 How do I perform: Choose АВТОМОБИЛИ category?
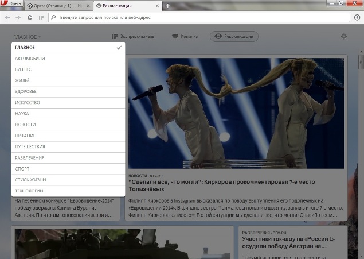tap(68, 59)
